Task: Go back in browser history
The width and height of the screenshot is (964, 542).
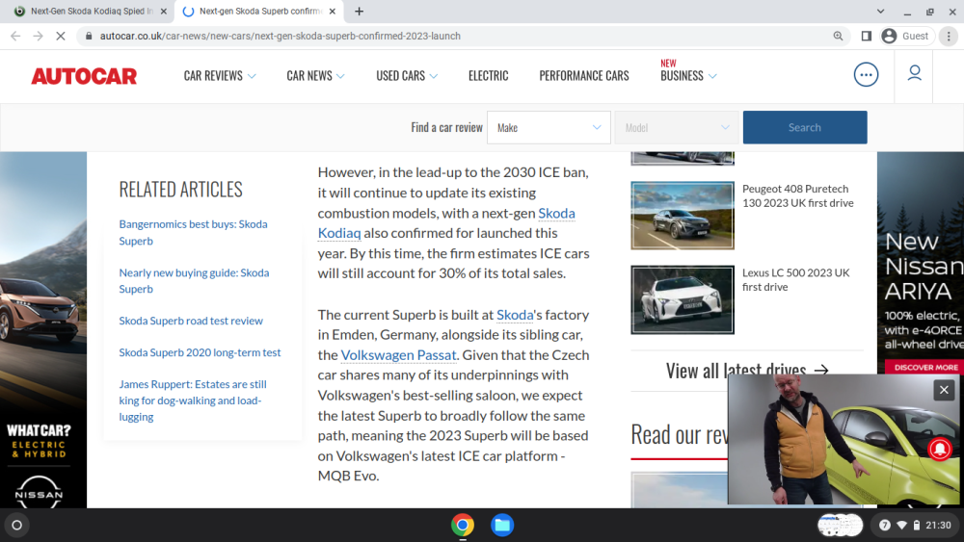Action: point(15,37)
